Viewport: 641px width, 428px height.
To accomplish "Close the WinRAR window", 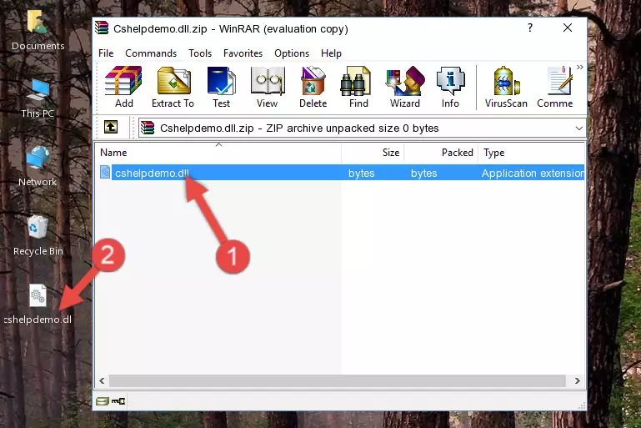I will click(568, 28).
